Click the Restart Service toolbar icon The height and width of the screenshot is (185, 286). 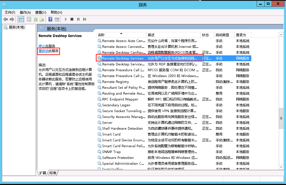[85, 19]
